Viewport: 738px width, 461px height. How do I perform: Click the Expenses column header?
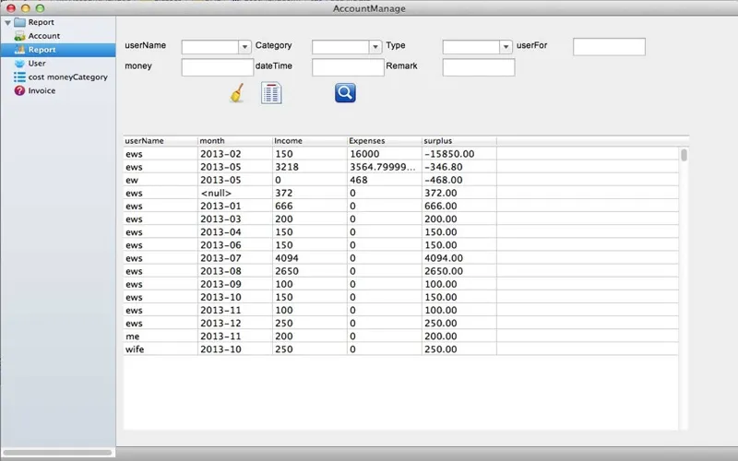[385, 141]
